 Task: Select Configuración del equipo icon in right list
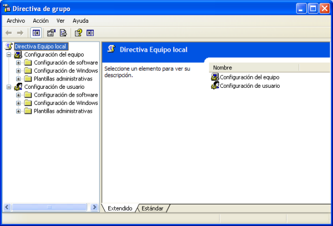[215, 77]
